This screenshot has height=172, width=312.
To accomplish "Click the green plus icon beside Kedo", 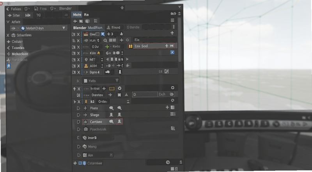I will click(107, 47).
